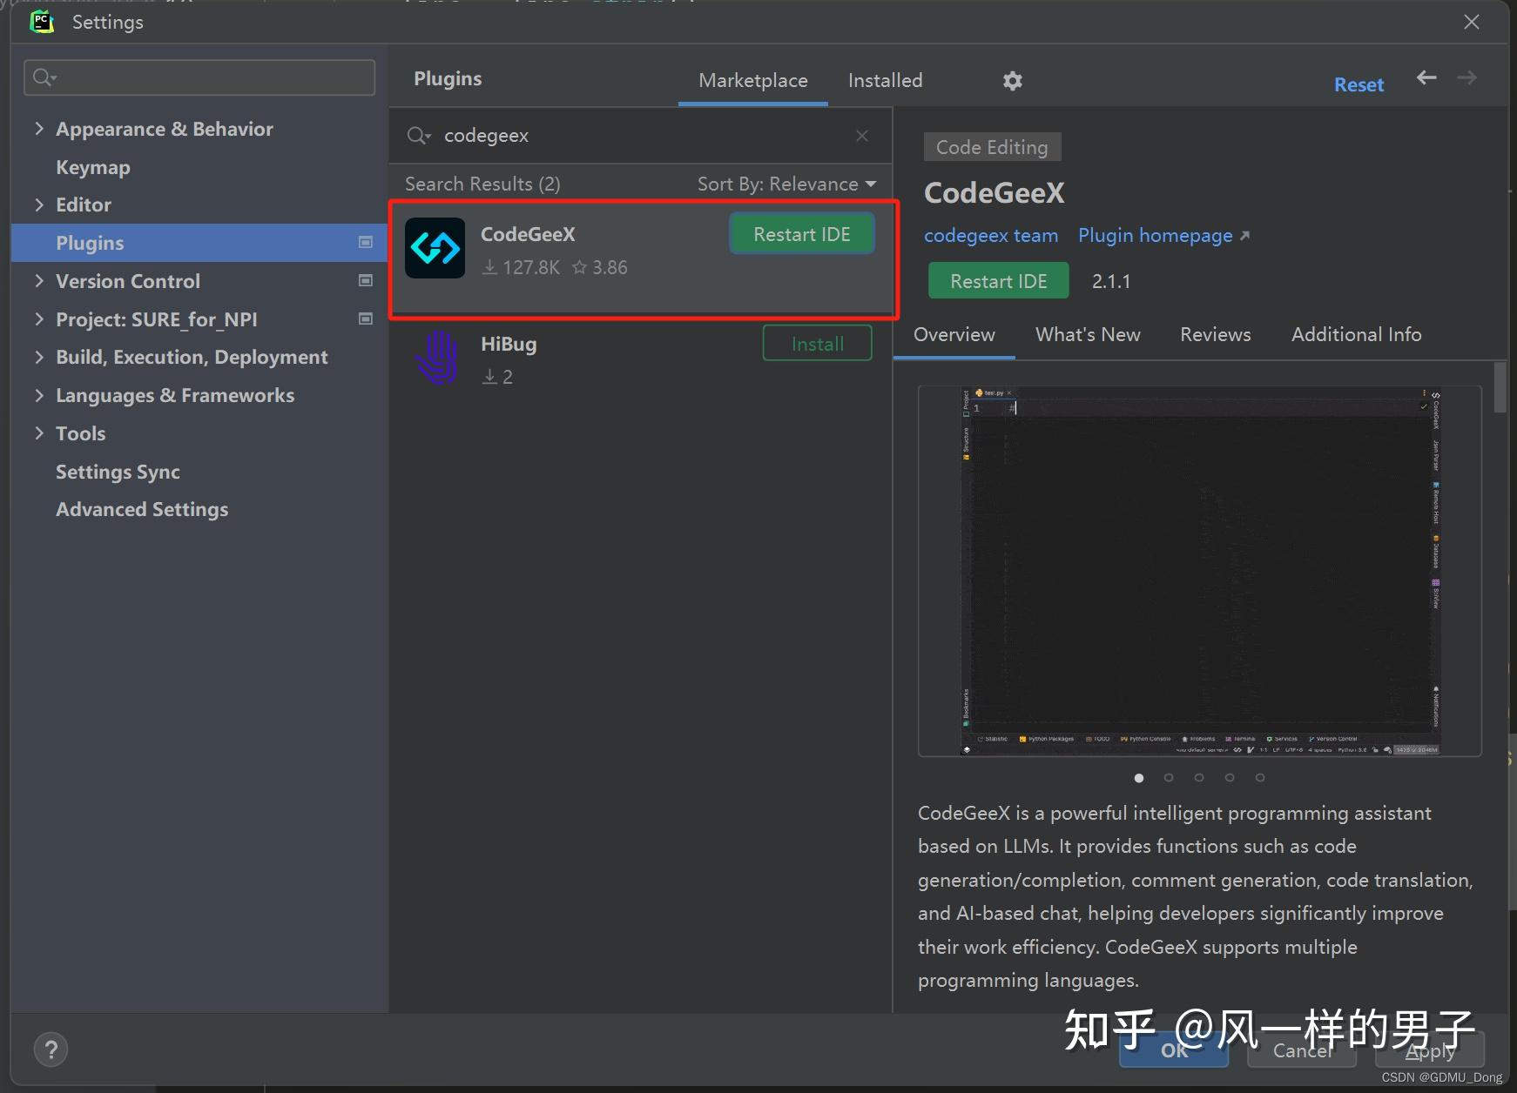Viewport: 1517px width, 1093px height.
Task: Click the HiBug plugin icon
Action: click(x=435, y=357)
